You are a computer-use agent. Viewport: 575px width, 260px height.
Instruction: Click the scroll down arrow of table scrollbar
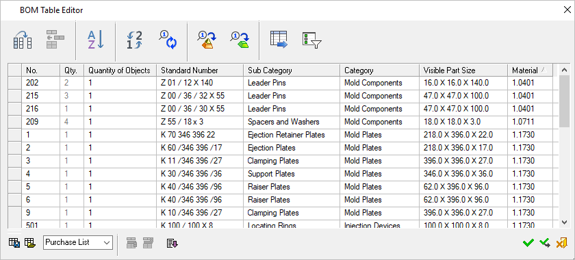pyautogui.click(x=565, y=222)
